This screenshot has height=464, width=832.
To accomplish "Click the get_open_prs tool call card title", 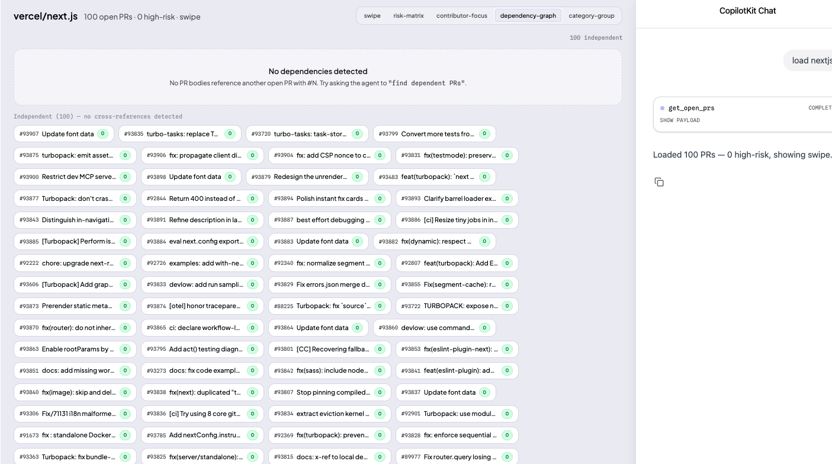I will [x=691, y=108].
